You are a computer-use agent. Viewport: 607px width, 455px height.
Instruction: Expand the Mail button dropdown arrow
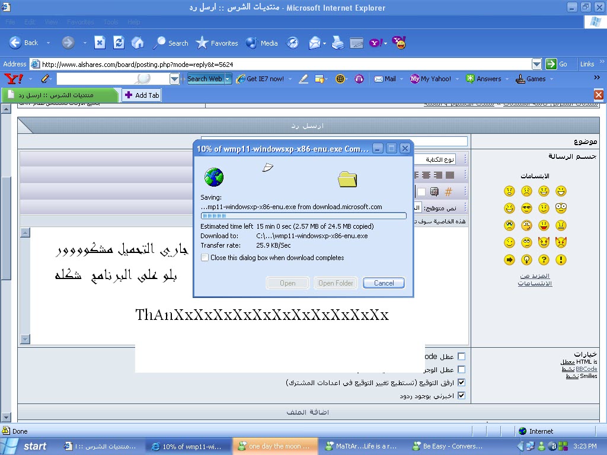401,79
